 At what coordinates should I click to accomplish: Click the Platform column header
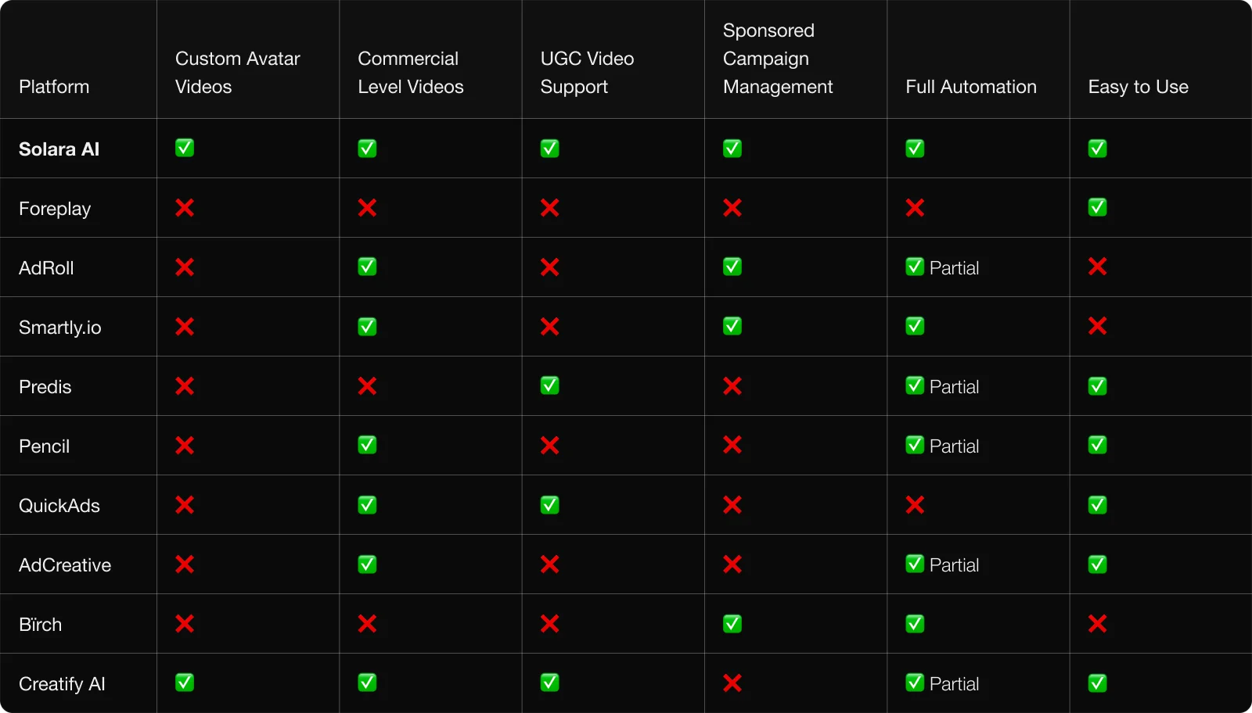(x=54, y=87)
